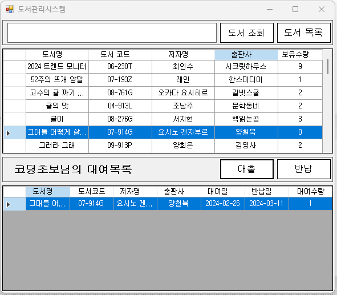Click quantity cell 9 for 2024 트렌드 모니터
Image resolution: width=337 pixels, height=295 pixels.
[x=300, y=67]
